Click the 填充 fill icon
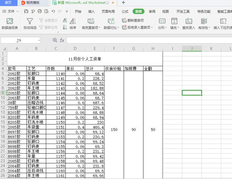 174,21
